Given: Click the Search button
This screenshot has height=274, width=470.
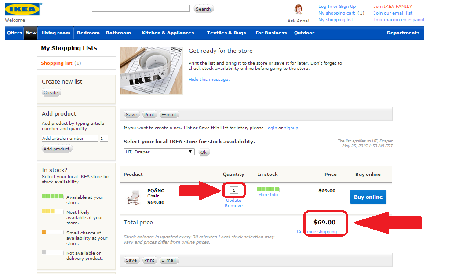Looking at the screenshot, I should (x=203, y=8).
